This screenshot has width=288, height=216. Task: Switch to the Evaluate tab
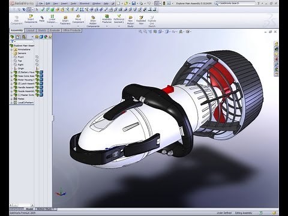tap(55, 31)
